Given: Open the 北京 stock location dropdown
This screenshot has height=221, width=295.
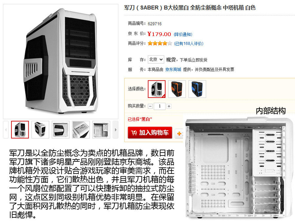Looking at the screenshot, I should point(156,60).
